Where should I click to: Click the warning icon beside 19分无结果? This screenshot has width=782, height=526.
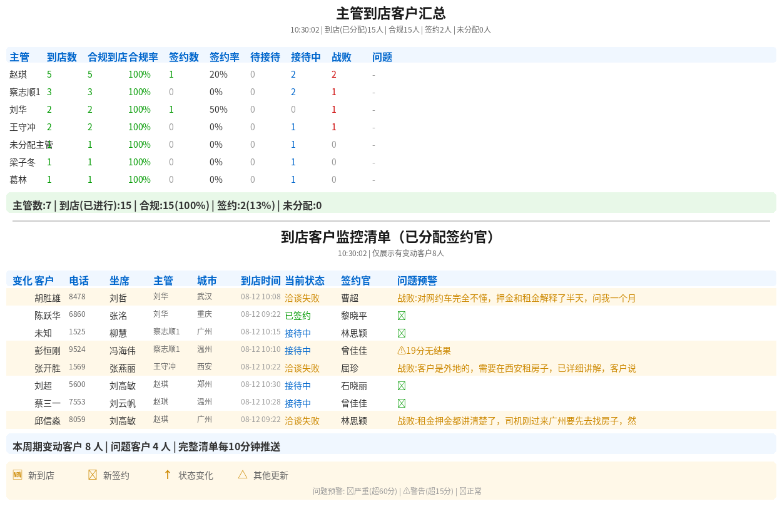[402, 351]
